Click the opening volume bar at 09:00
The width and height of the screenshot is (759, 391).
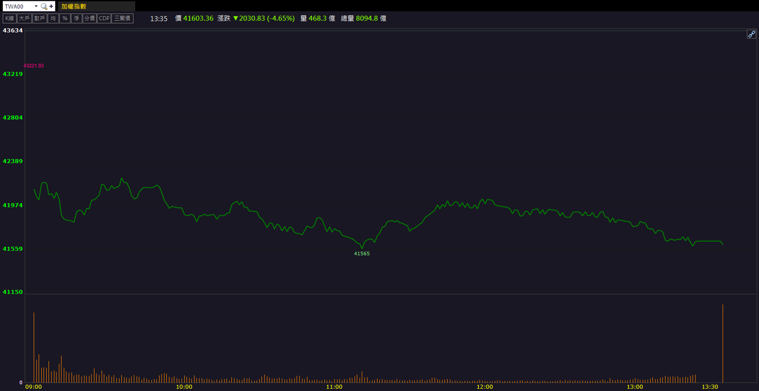[x=34, y=348]
